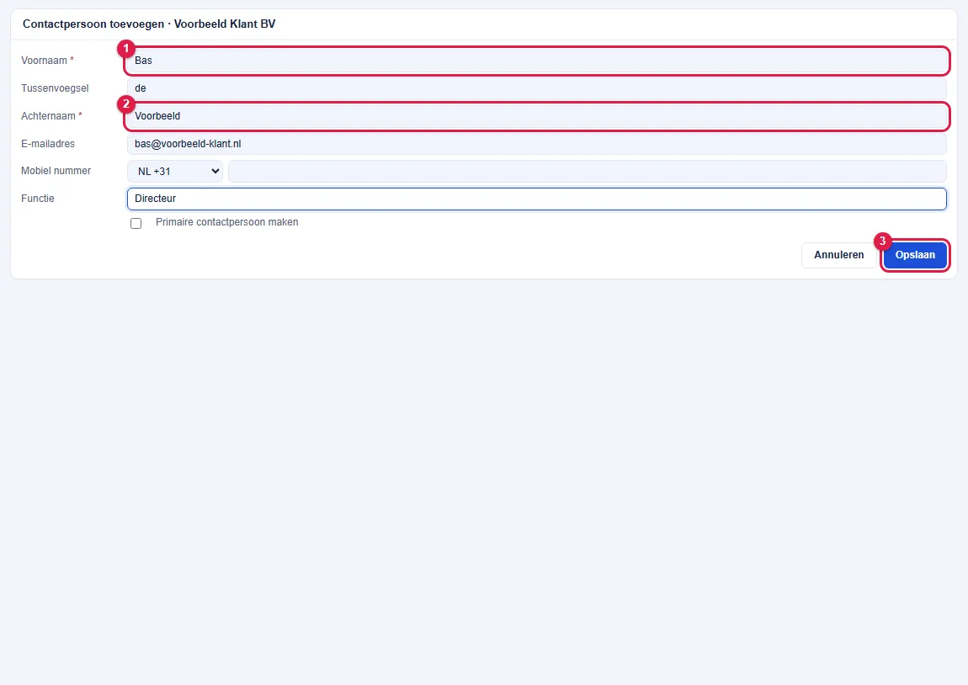Focus the Achternaam field with 'Voorbeeld'
The image size is (968, 685).
[536, 116]
